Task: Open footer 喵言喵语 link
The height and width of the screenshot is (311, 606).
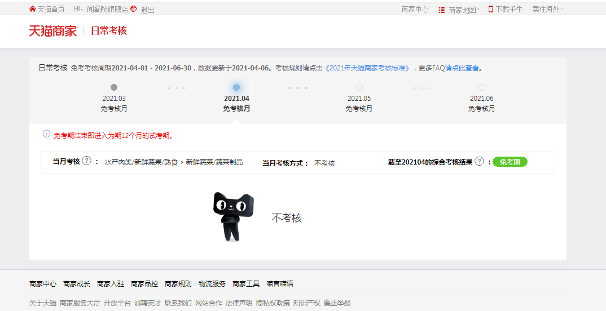Action: 280,284
